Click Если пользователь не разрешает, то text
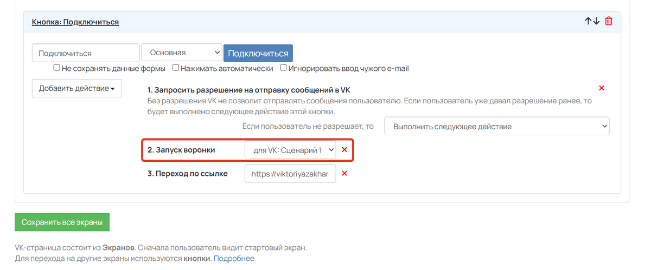This screenshot has height=270, width=651. tap(308, 126)
